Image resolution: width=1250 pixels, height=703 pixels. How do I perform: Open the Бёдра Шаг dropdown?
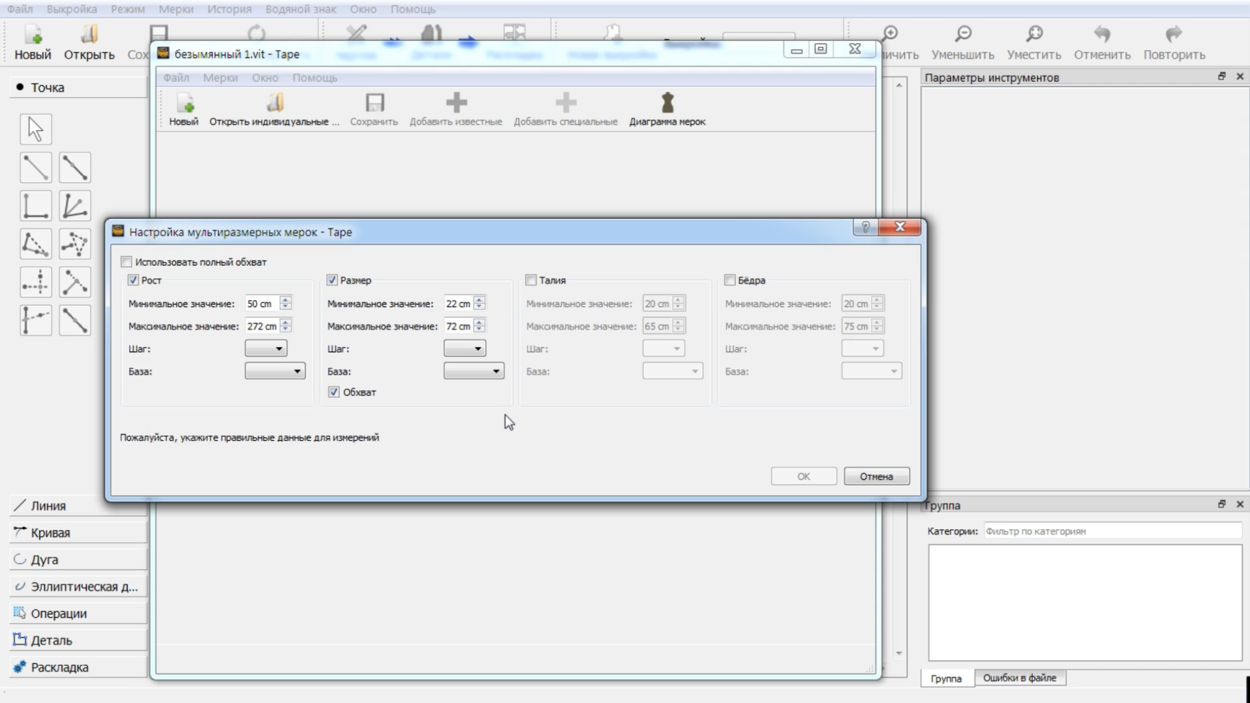coord(862,348)
